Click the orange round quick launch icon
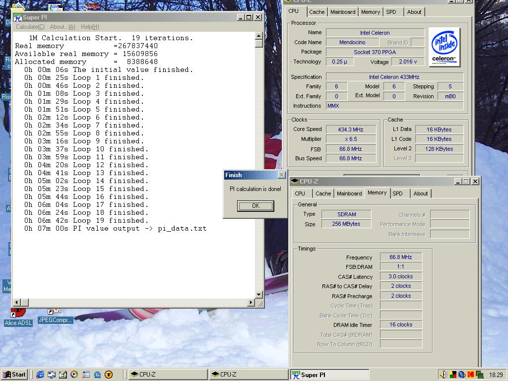Image resolution: width=508 pixels, height=381 pixels. 109,375
